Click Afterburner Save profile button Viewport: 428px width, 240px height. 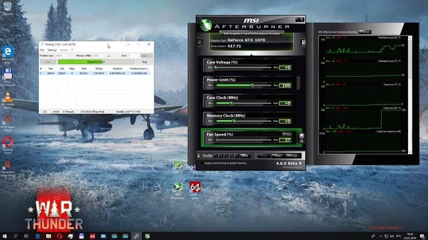tap(245, 155)
